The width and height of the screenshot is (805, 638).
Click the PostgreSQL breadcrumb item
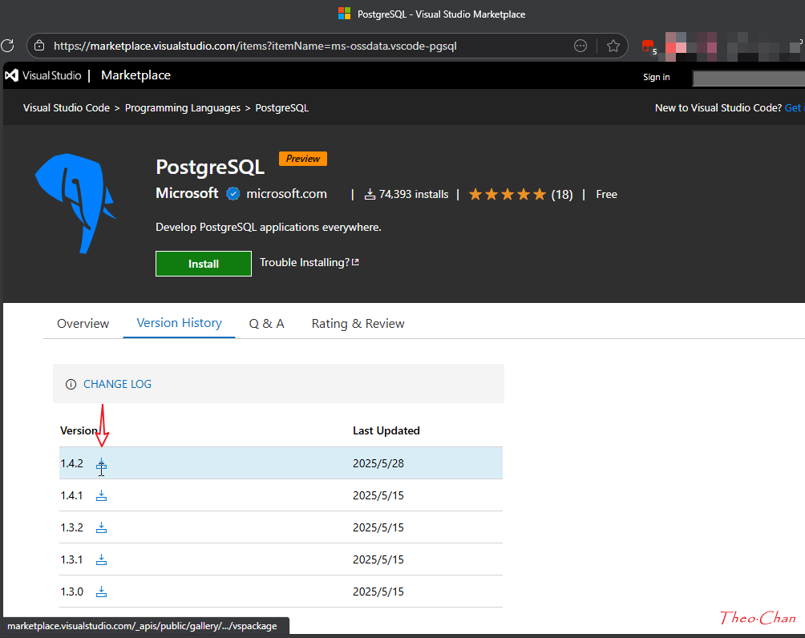(282, 107)
